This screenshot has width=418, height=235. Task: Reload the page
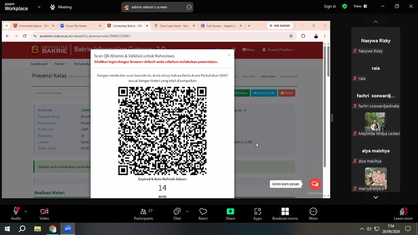click(25, 36)
